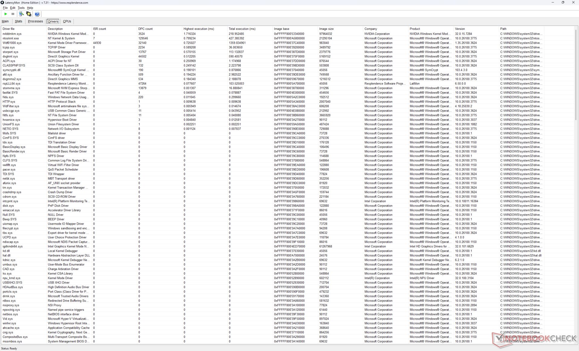Open help via blue question mark icon
The width and height of the screenshot is (579, 351).
point(37,14)
